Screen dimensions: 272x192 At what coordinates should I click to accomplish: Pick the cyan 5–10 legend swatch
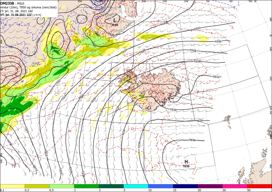coord(136,186)
